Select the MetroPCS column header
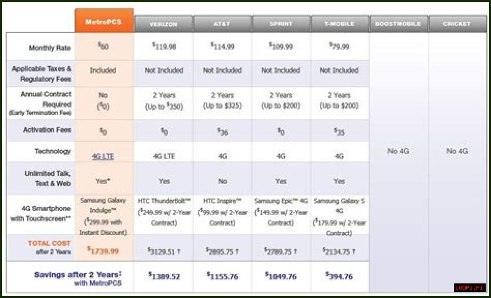491x298 pixels. point(104,21)
